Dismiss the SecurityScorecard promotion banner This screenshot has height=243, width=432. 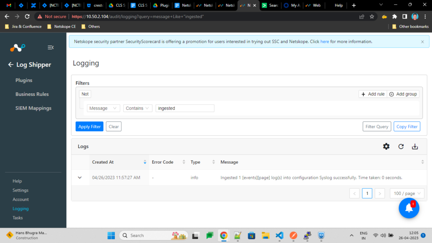click(422, 42)
